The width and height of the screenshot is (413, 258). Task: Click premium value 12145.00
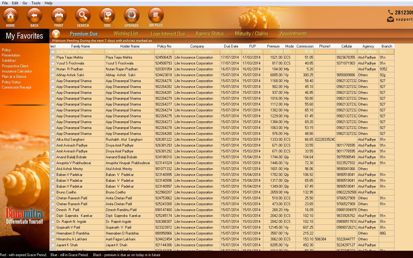click(273, 227)
